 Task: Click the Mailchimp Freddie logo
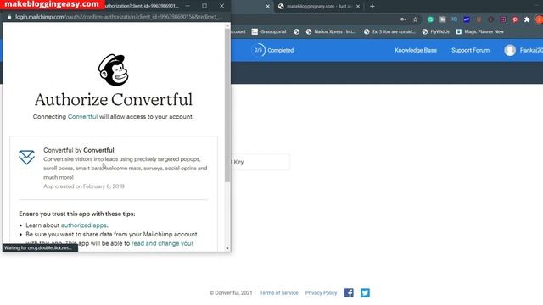point(113,69)
